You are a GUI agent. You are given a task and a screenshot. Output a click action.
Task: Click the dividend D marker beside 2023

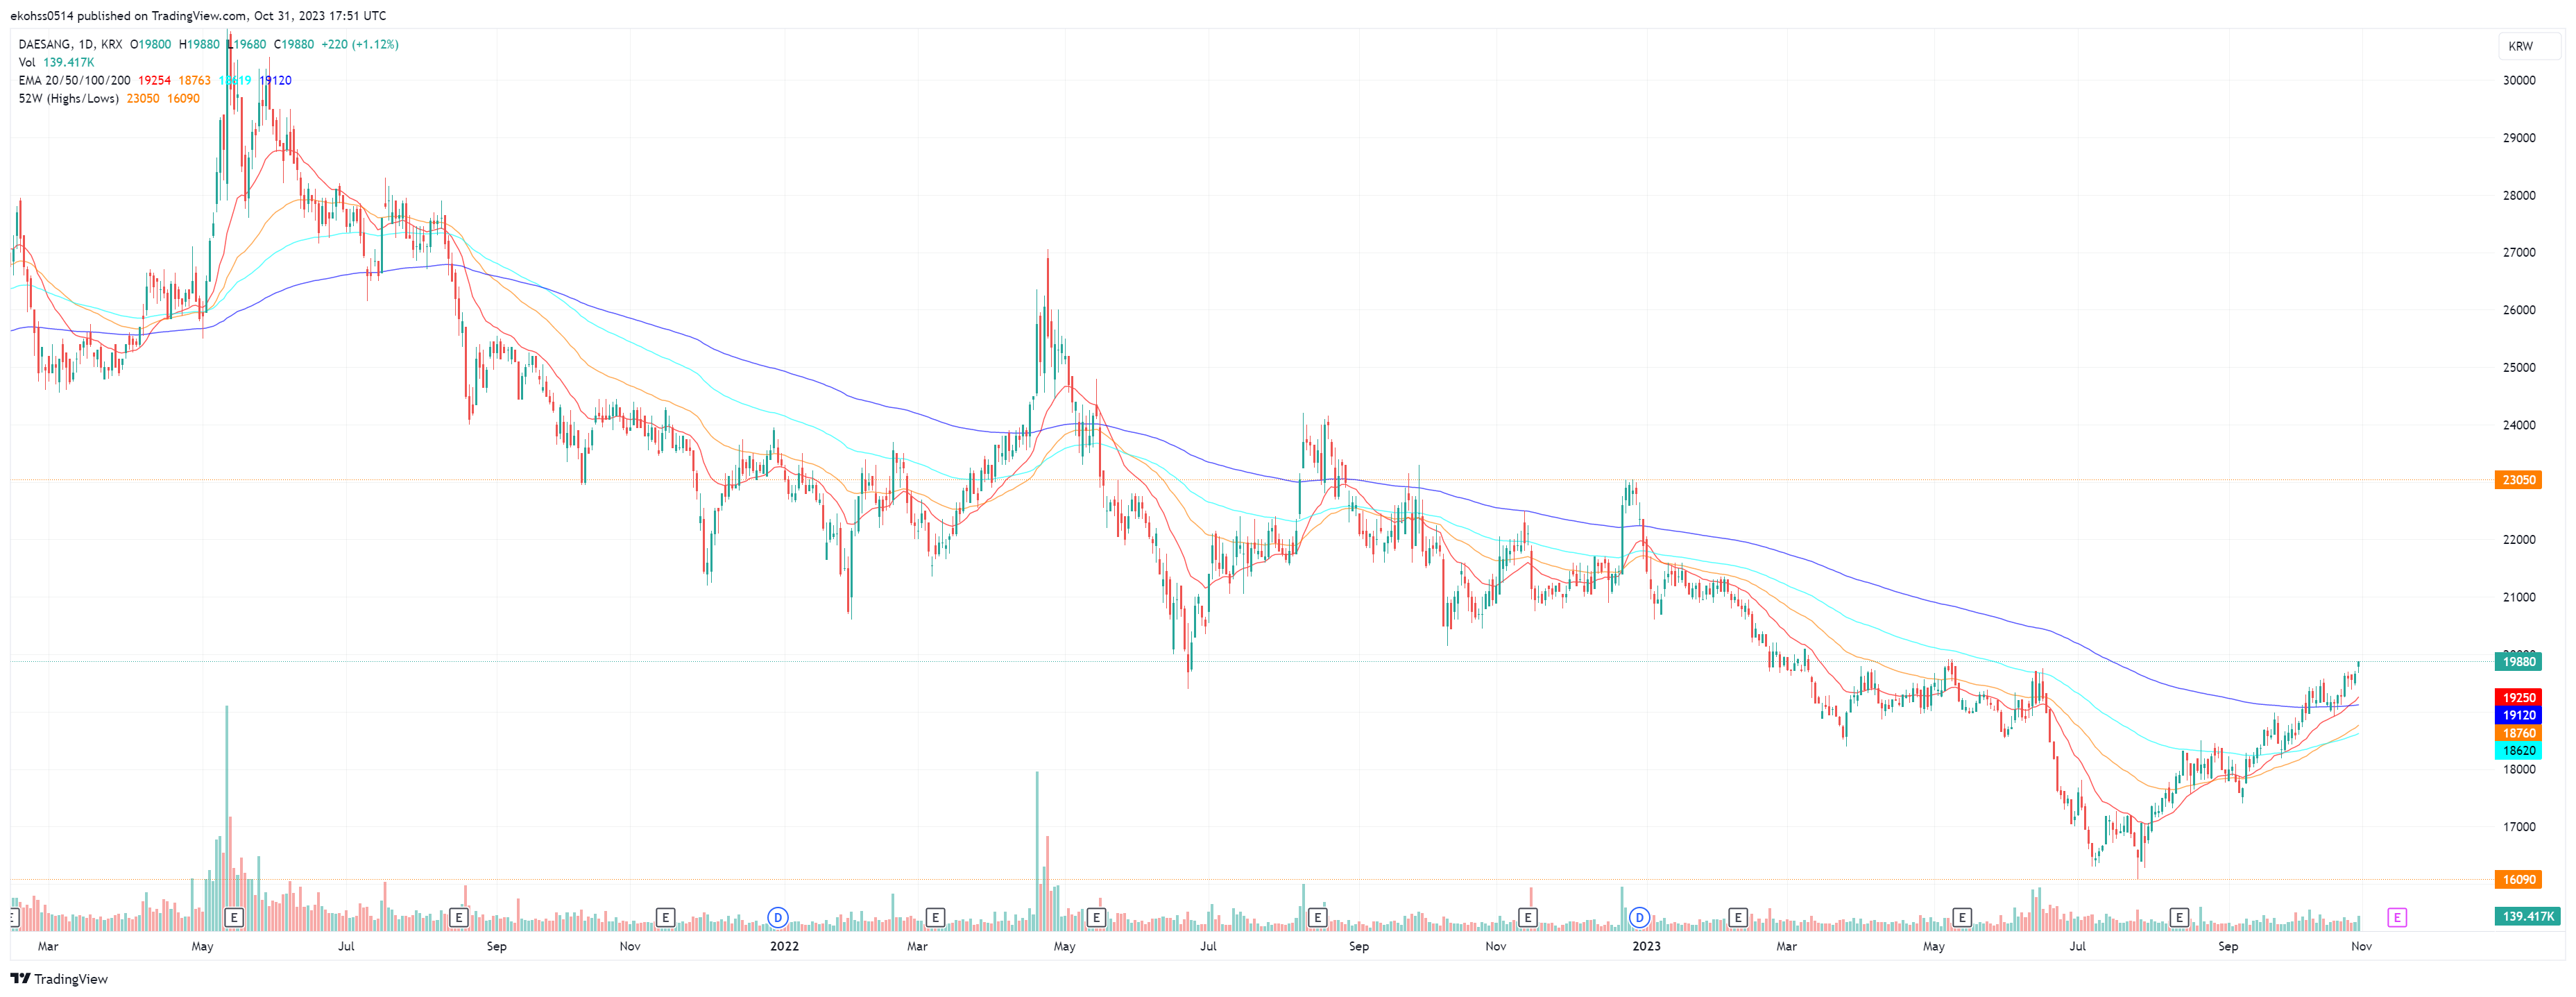[x=1639, y=917]
